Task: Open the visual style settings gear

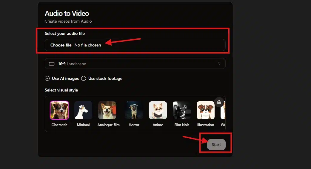Action: (219, 102)
